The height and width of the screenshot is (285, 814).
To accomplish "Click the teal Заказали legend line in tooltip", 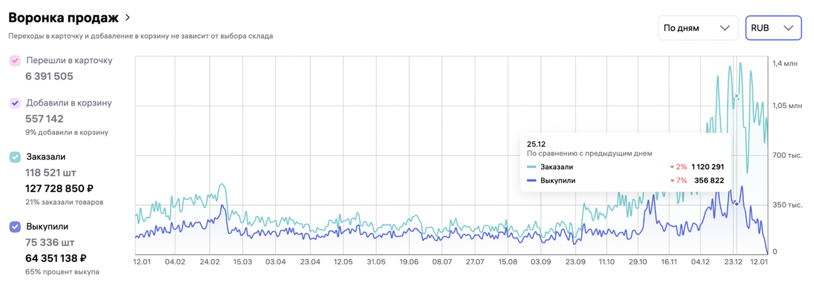I will (x=531, y=167).
